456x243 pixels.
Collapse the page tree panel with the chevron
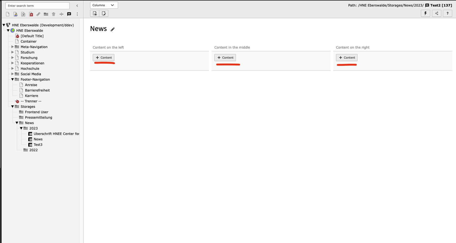[77, 6]
